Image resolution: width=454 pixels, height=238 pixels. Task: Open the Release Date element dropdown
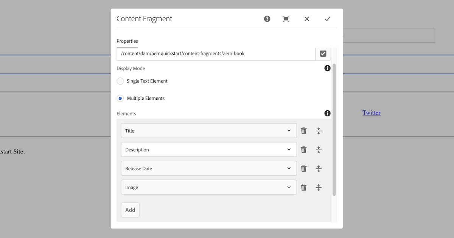(289, 168)
